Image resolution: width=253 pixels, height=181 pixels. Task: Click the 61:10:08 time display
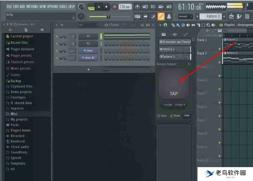click(190, 7)
